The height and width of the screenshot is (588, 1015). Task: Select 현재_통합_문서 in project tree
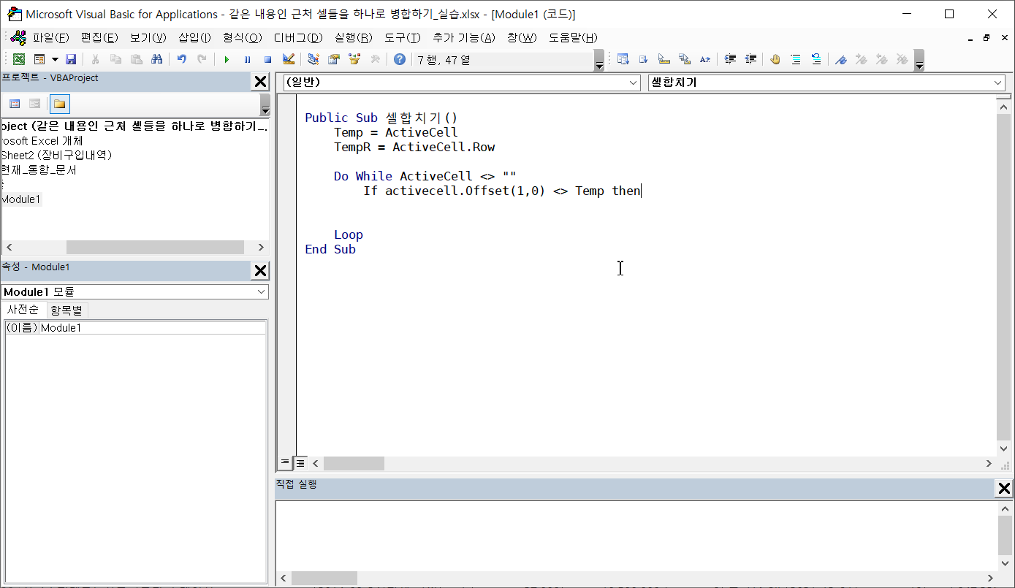pyautogui.click(x=39, y=170)
